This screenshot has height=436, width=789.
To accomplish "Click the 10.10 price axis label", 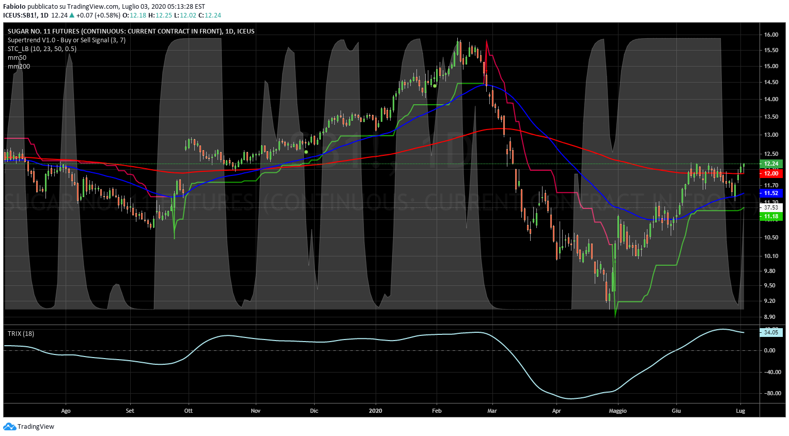I will pos(771,256).
